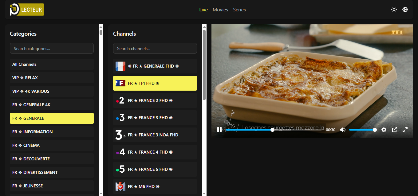Click the M6 channel logo
The image size is (418, 196).
coord(120,186)
